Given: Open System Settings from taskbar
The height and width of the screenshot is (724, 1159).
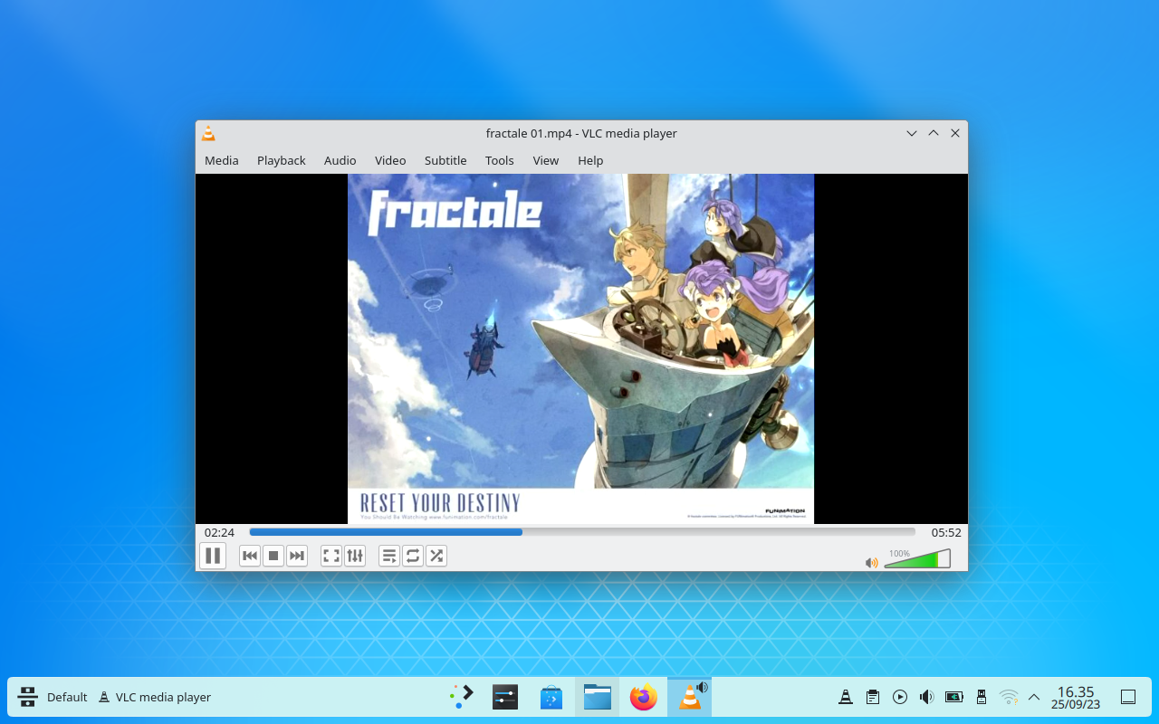Looking at the screenshot, I should 505,697.
